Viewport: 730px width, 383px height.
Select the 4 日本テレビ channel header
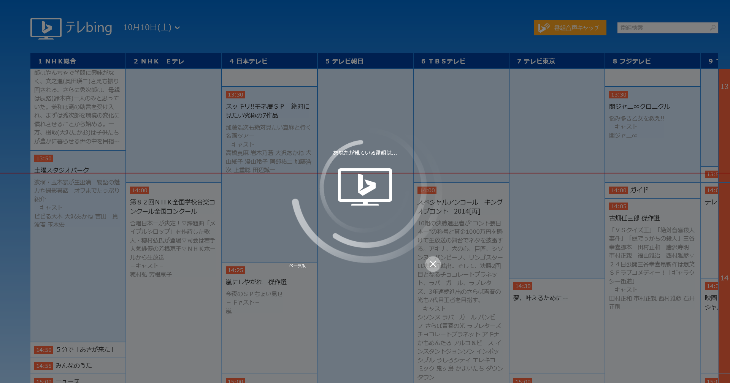[270, 61]
